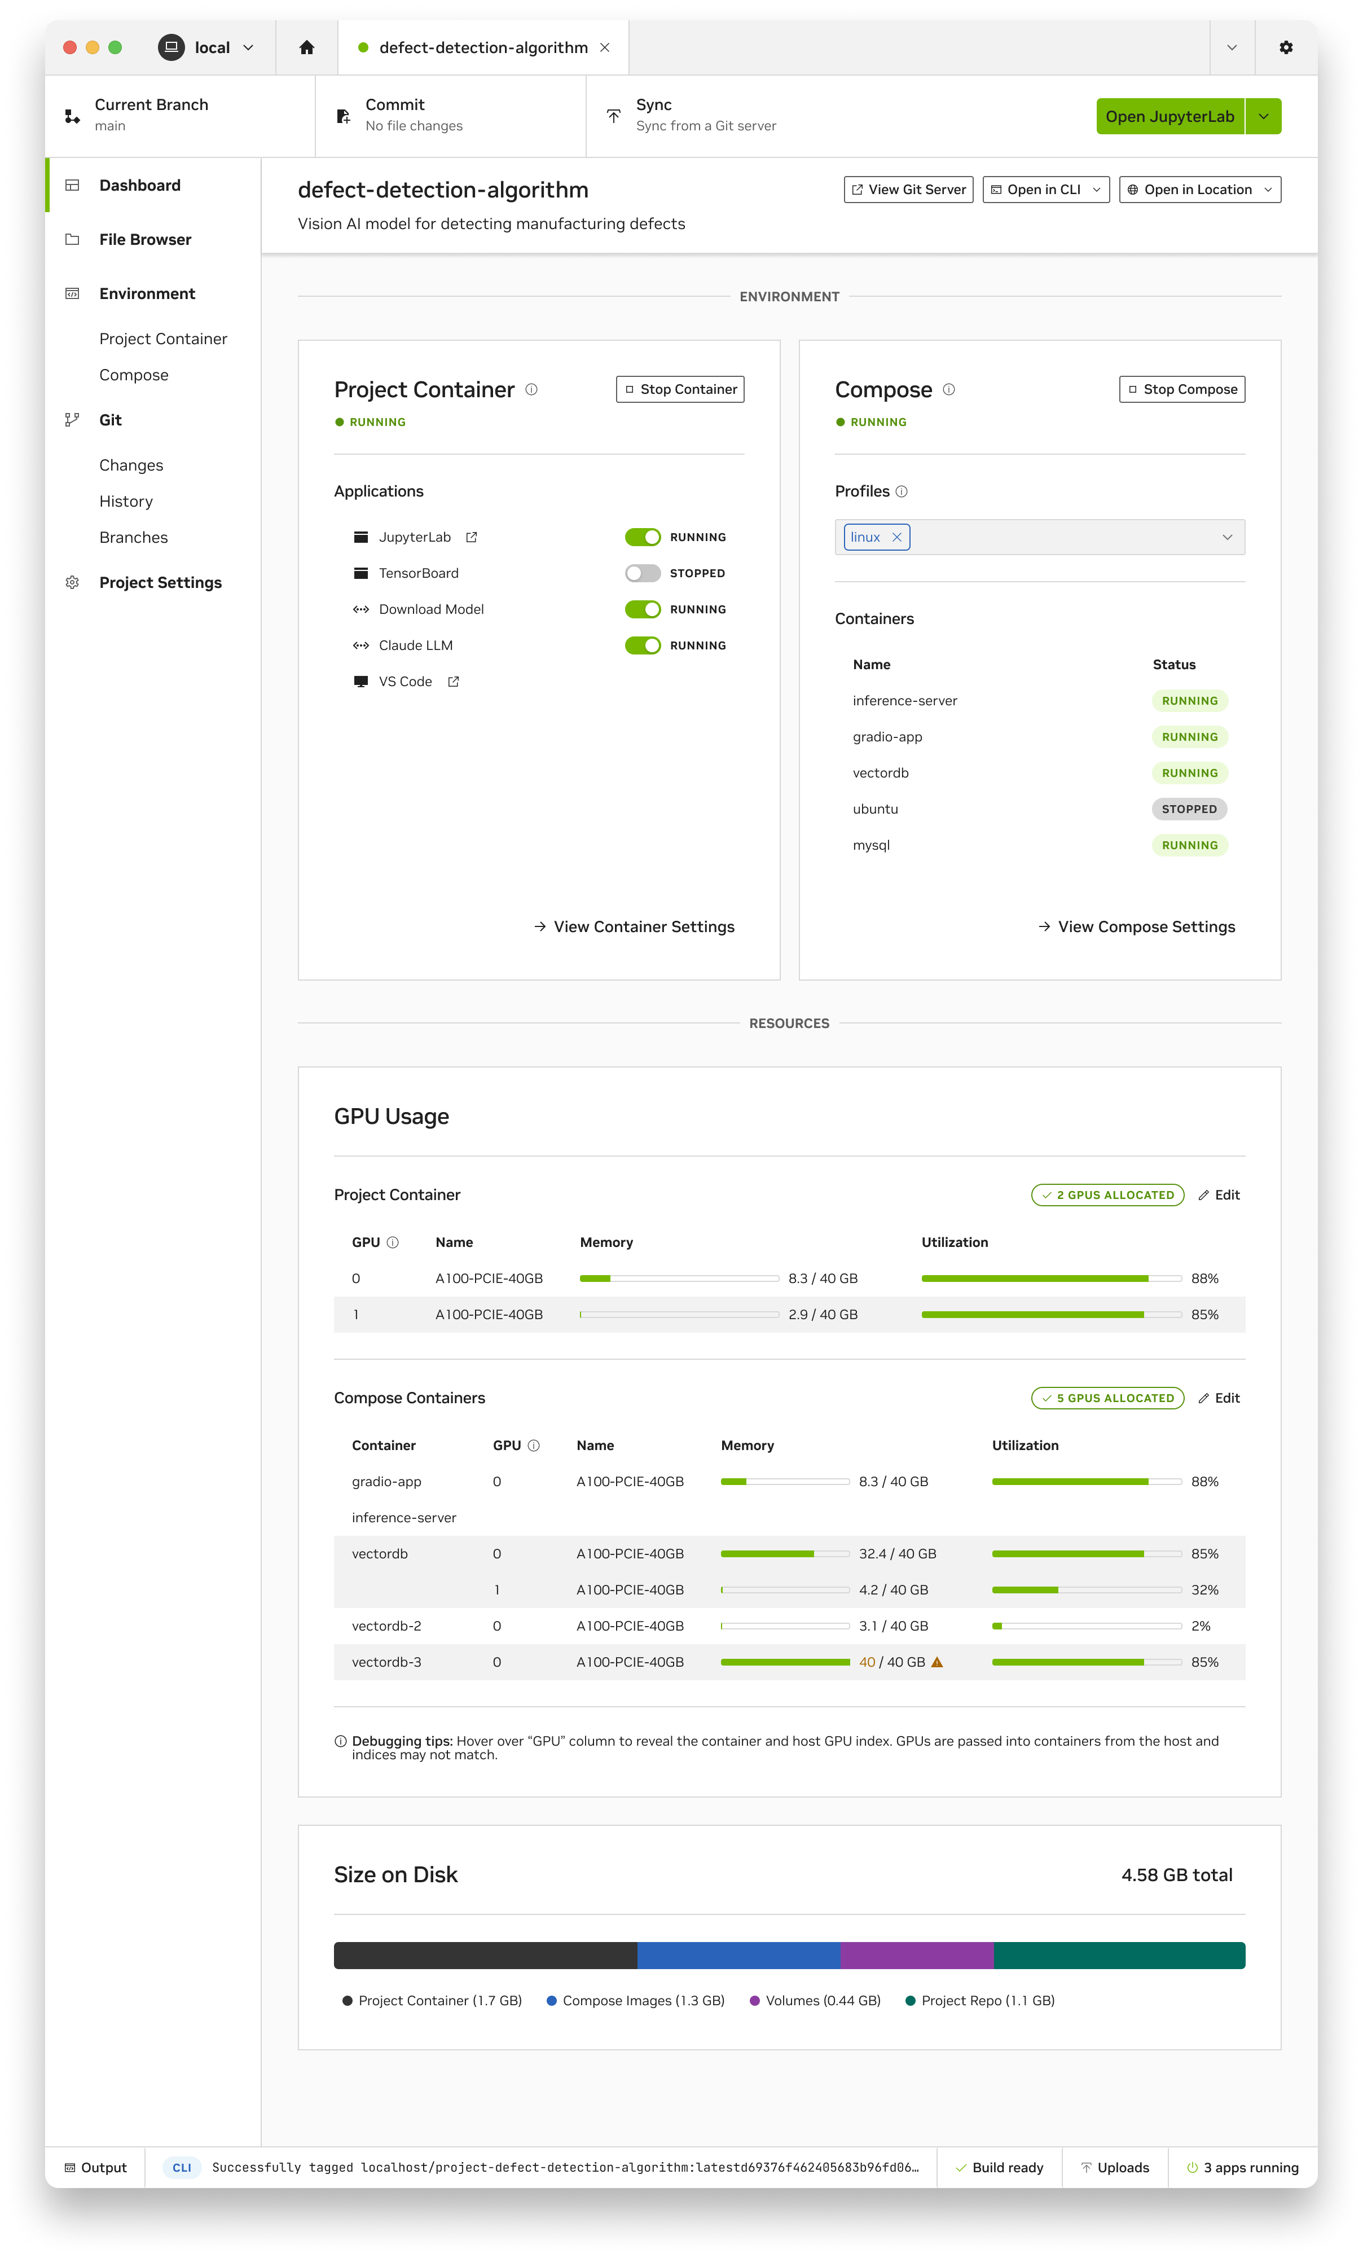1363x2258 pixels.
Task: Click the Claude LLM app icon
Action: (361, 645)
